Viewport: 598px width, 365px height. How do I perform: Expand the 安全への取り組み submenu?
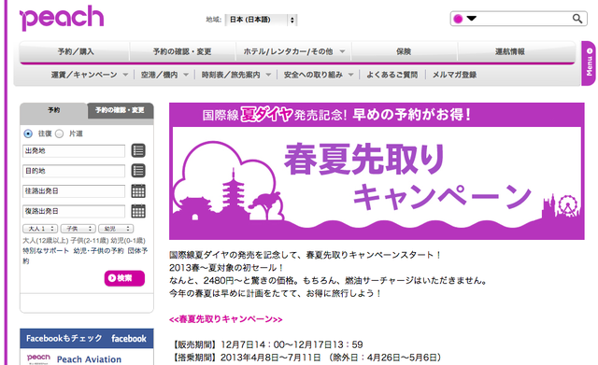pos(319,75)
